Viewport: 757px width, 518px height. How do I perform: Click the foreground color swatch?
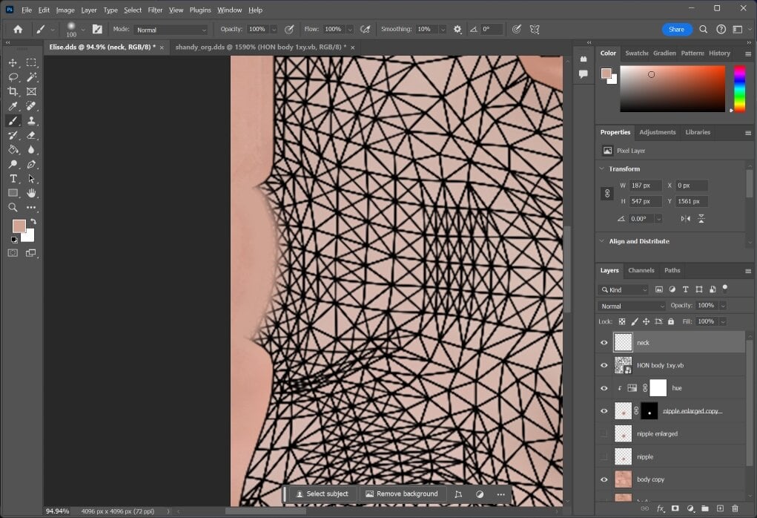[19, 226]
